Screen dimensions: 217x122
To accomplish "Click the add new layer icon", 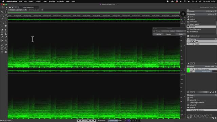I will point(188,92).
